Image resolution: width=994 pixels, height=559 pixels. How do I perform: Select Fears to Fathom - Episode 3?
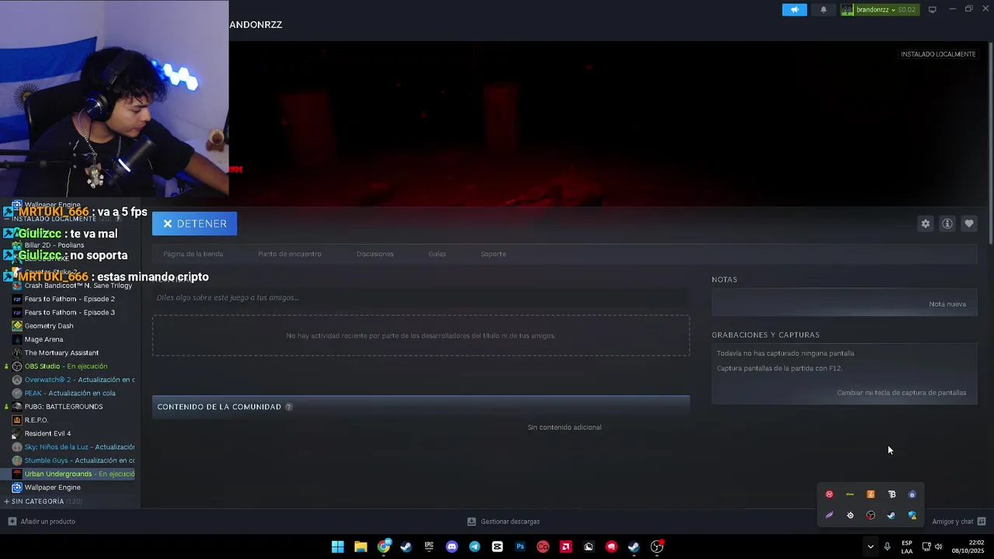pyautogui.click(x=70, y=312)
